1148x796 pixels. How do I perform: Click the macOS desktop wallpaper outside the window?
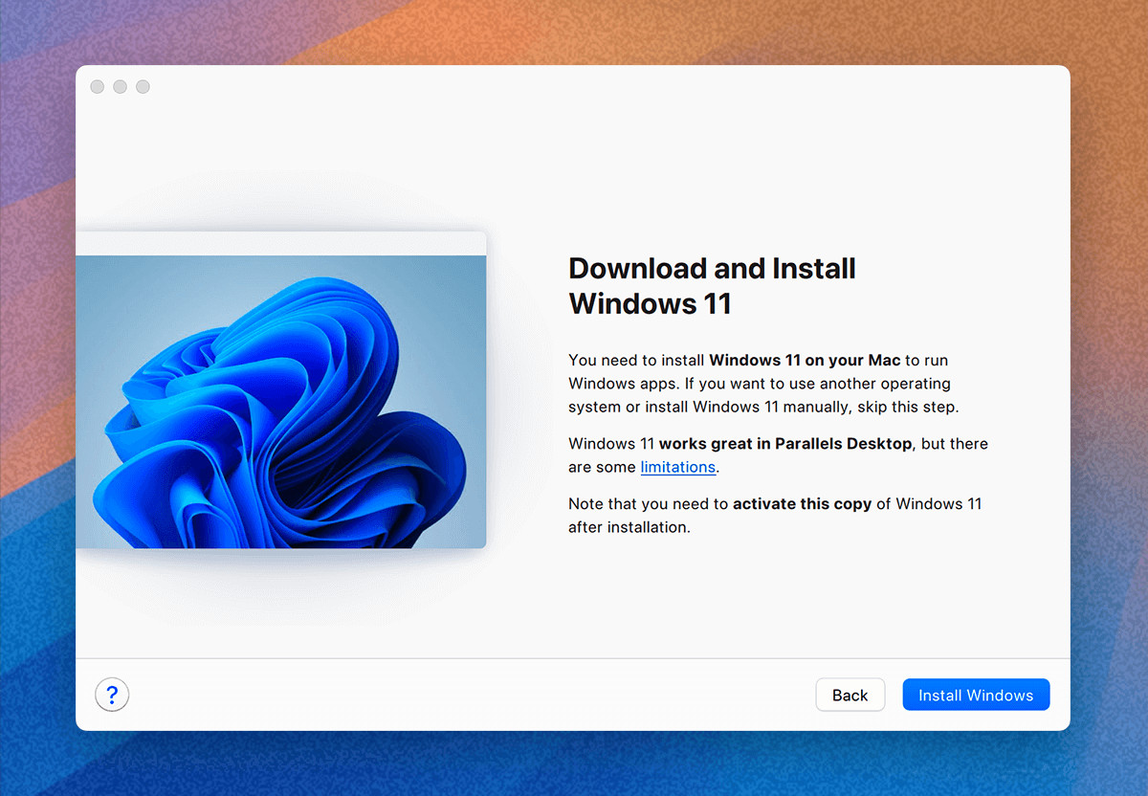[38, 383]
